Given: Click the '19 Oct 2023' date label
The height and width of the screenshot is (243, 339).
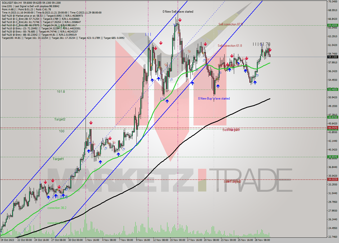Looking at the screenshot, I should point(7,240).
